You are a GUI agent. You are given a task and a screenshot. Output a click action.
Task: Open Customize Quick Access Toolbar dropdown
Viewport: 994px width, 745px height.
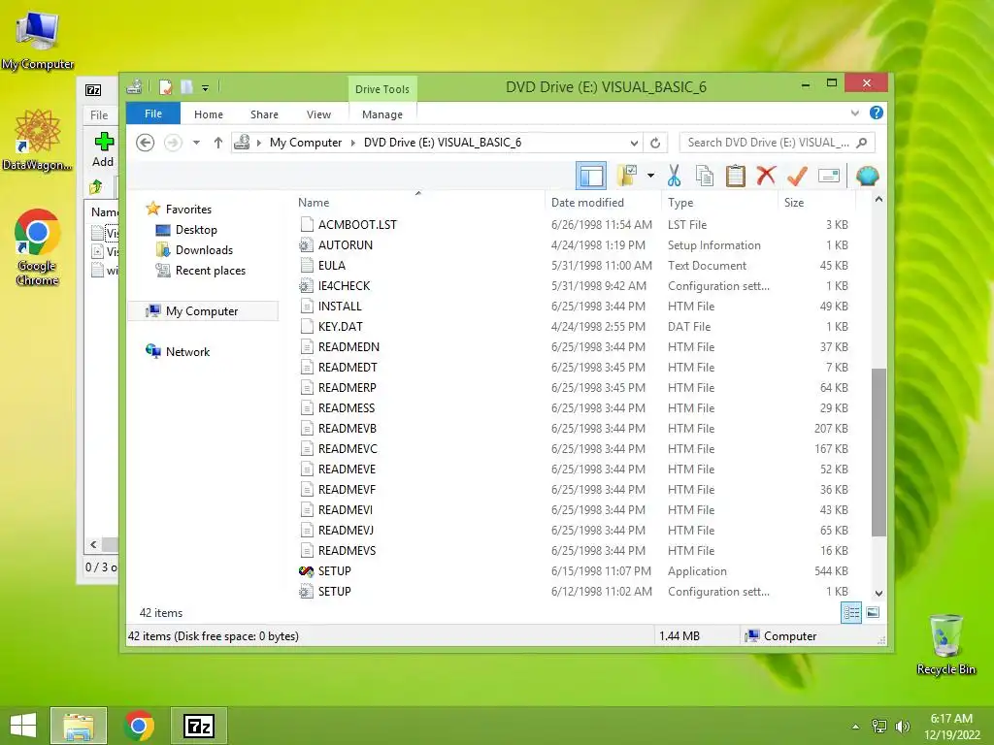pyautogui.click(x=206, y=88)
